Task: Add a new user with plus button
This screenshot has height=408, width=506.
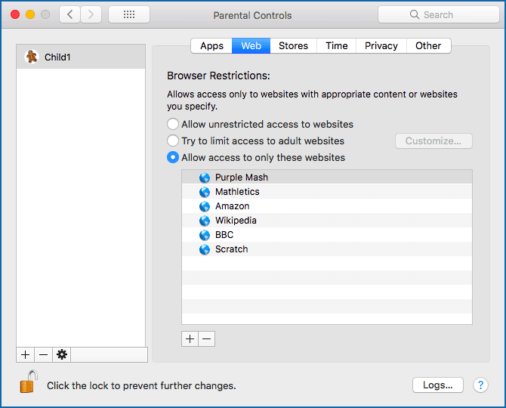Action: tap(26, 355)
